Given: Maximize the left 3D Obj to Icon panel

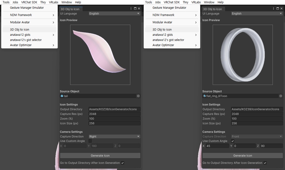Looking at the screenshot, I should pos(135,9).
